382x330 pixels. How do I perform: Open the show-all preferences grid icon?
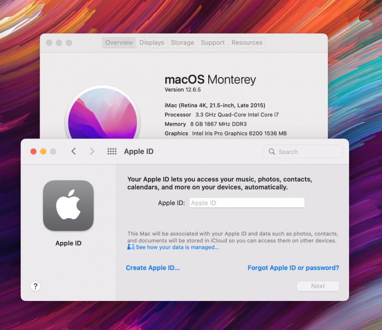pyautogui.click(x=112, y=151)
